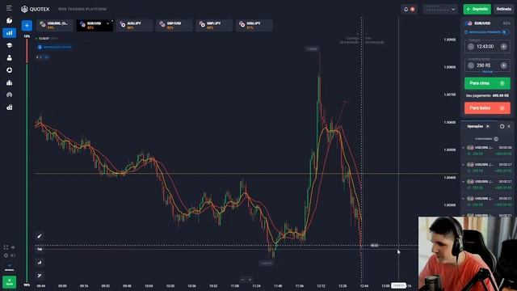Click the green help button
The width and height of the screenshot is (517, 291).
coord(9,282)
